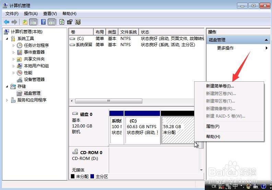
Task: Click the down scroll arrow in disk pane
Action: tap(201, 170)
